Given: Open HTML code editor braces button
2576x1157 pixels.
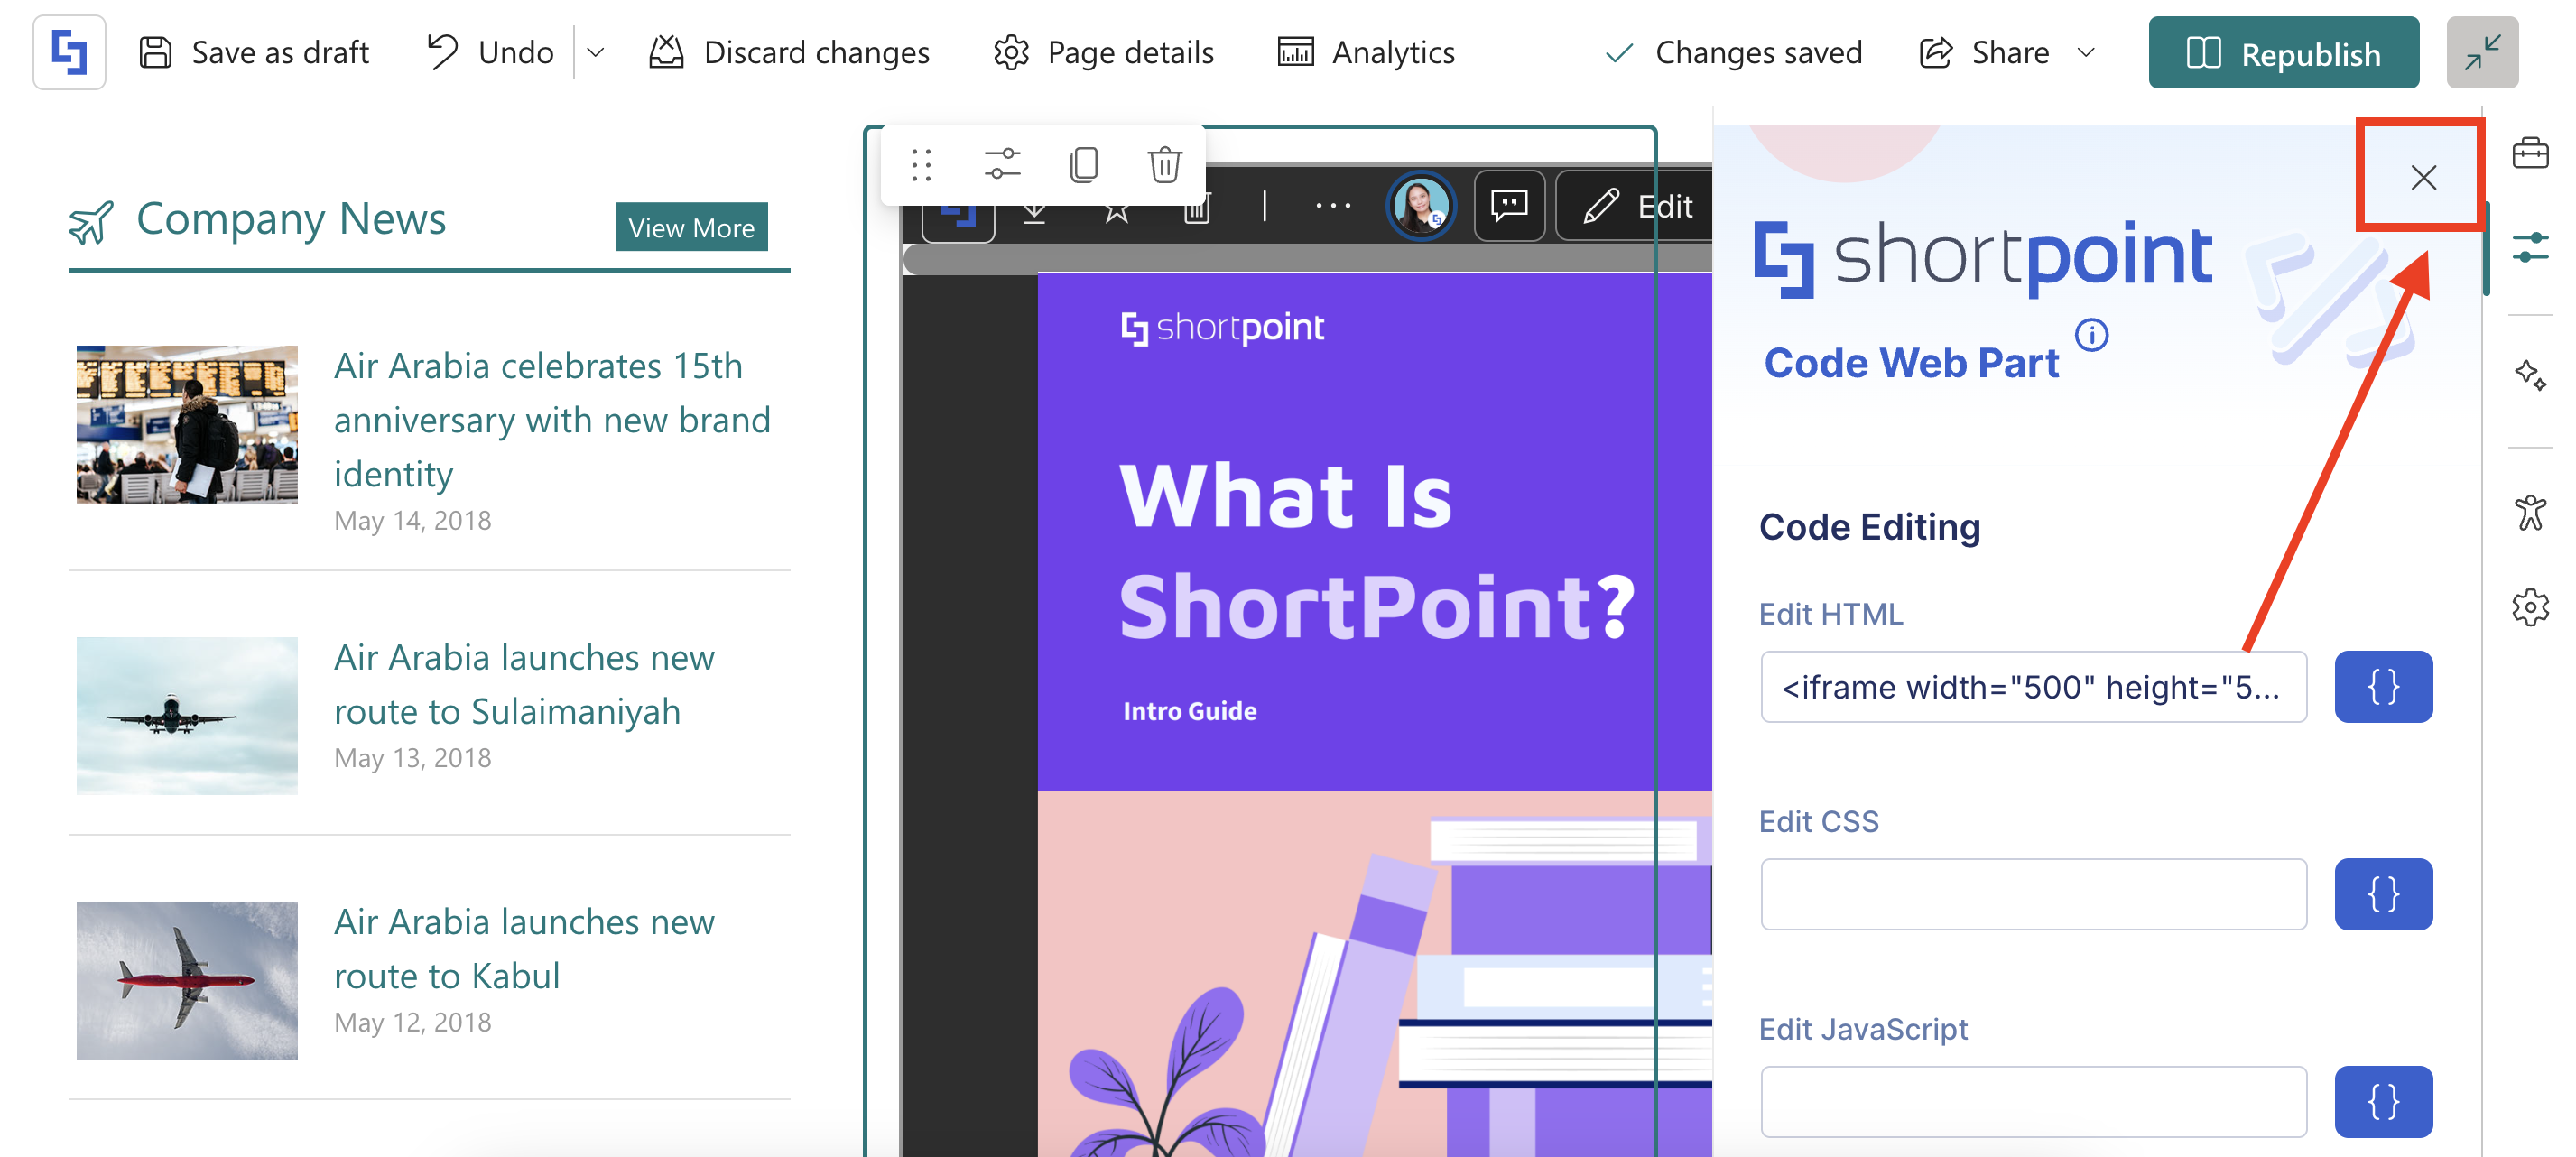Looking at the screenshot, I should 2382,687.
